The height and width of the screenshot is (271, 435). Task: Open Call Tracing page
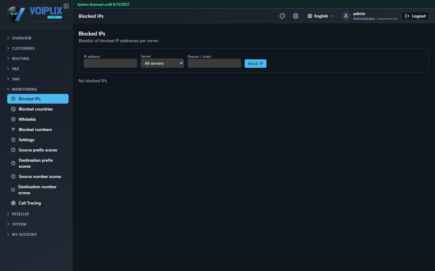pos(38,203)
